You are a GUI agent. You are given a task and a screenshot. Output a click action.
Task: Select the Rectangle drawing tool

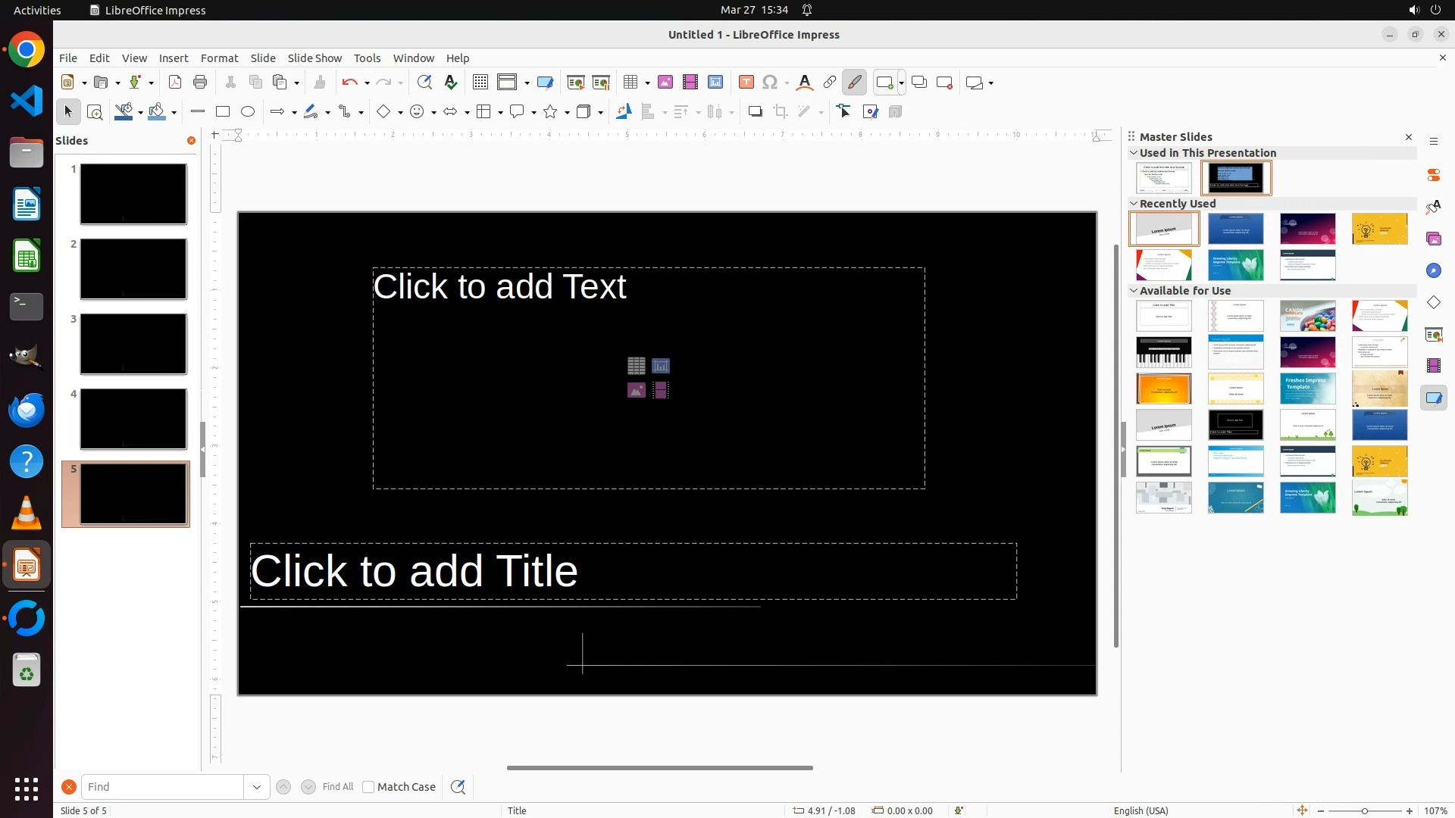tap(223, 112)
